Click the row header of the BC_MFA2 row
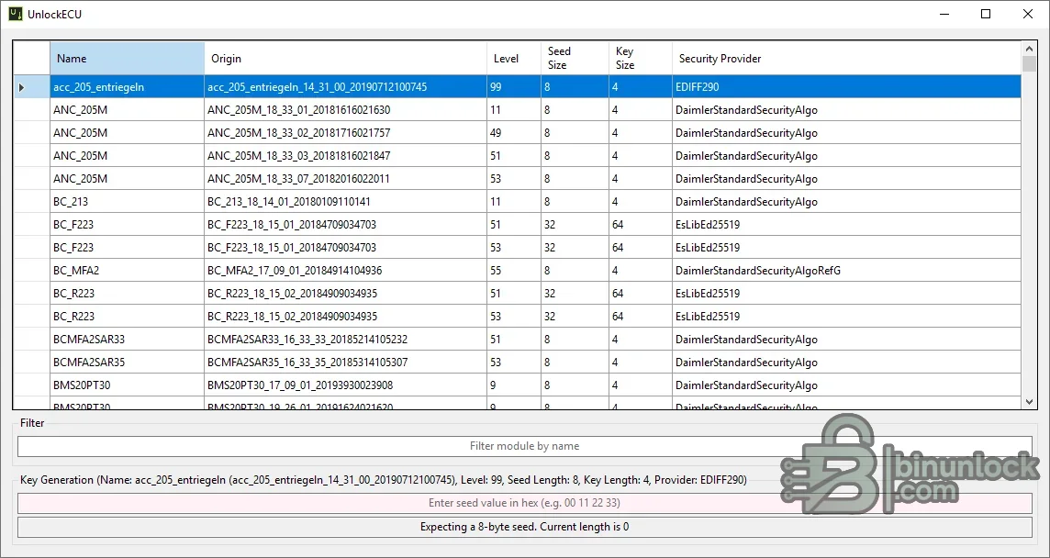This screenshot has width=1050, height=558. pos(32,271)
